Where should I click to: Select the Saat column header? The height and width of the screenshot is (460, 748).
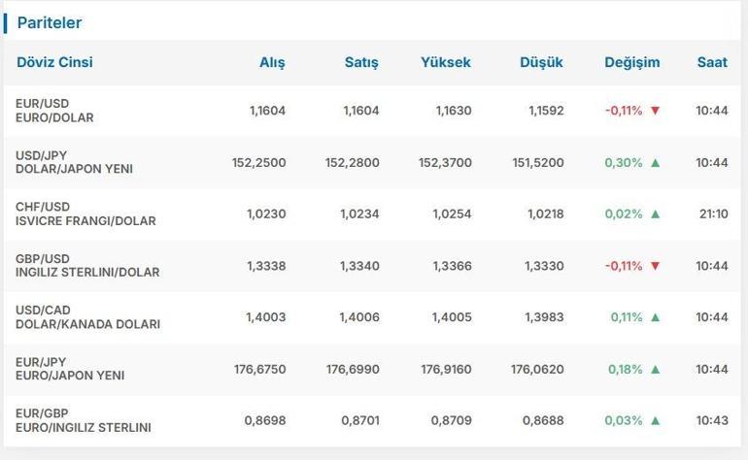pos(712,62)
